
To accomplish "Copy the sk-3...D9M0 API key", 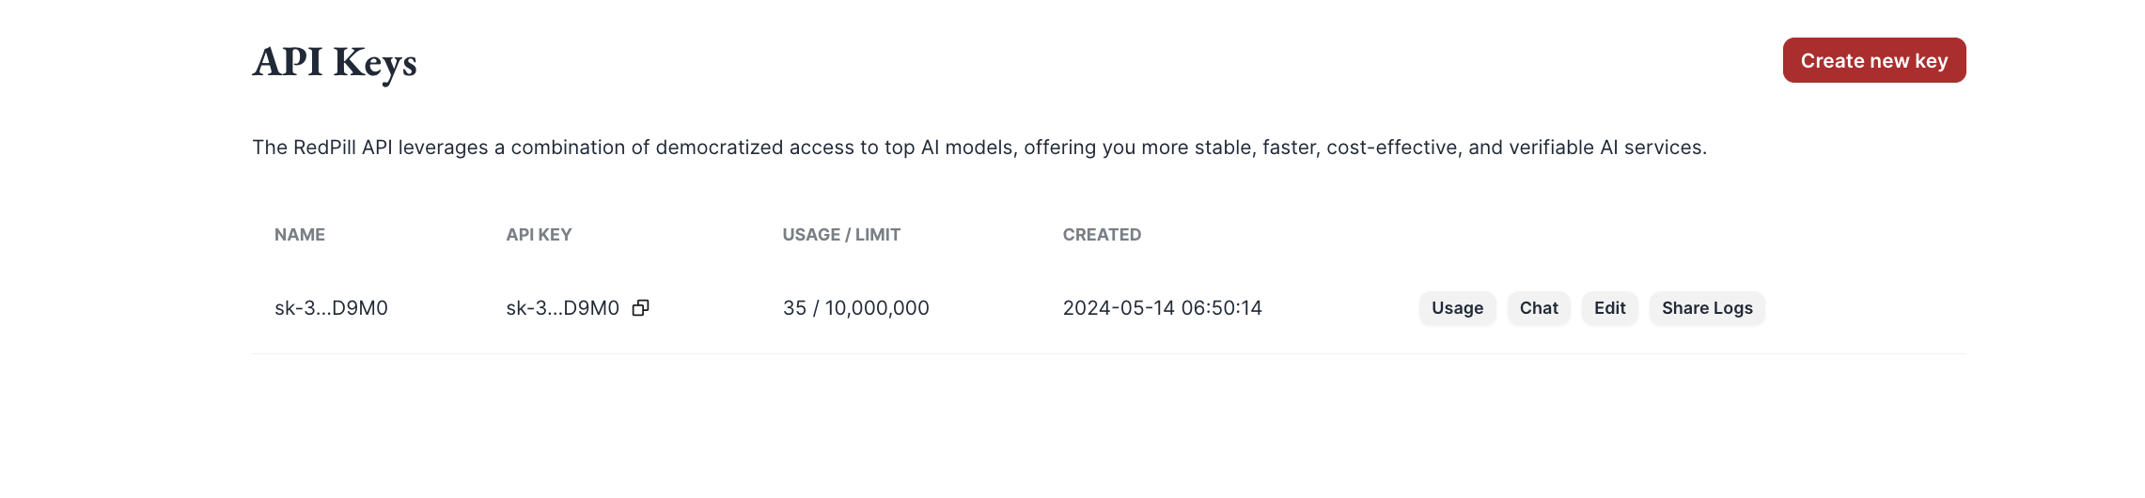I will coord(640,308).
